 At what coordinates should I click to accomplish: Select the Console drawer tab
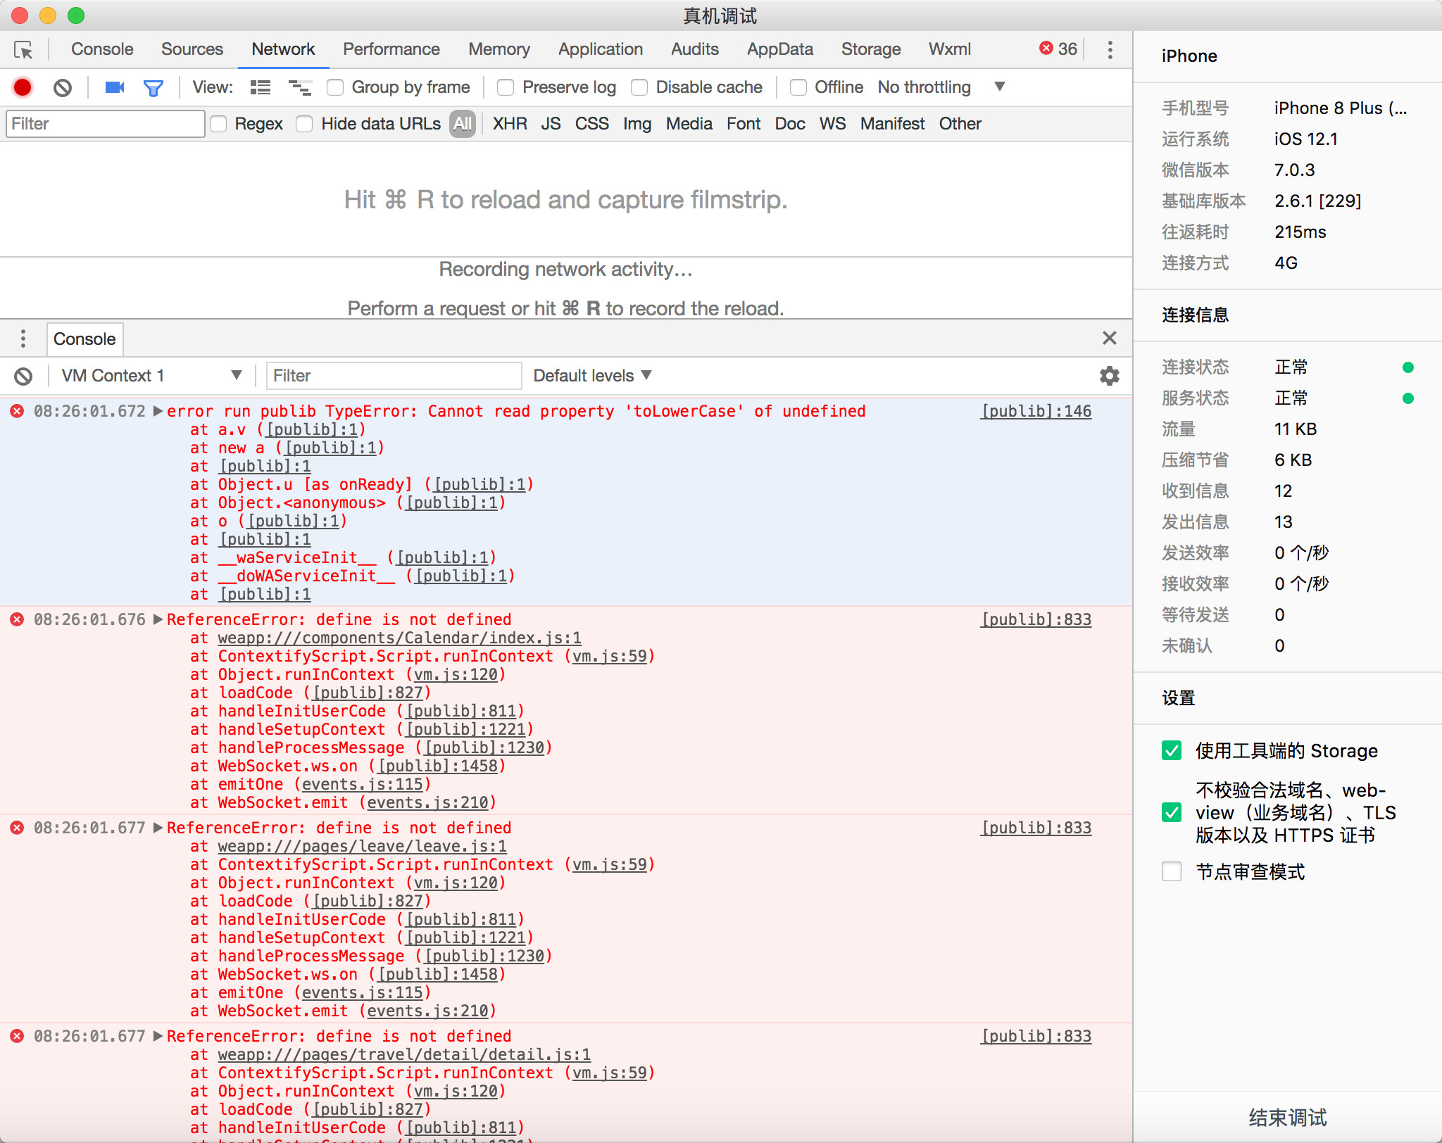click(x=84, y=339)
